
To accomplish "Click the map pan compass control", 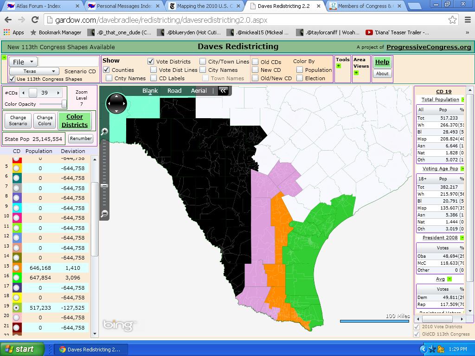I will 116,103.
